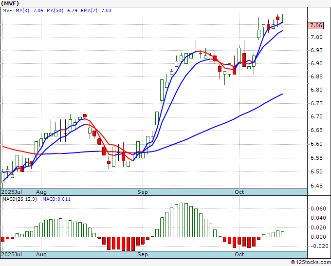Open the 12Stocks.com copyright link
331x266 pixels.
[311, 263]
